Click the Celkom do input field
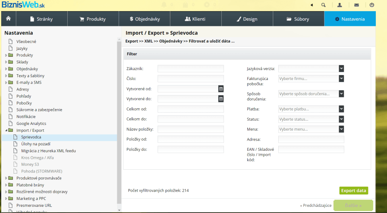 190,119
